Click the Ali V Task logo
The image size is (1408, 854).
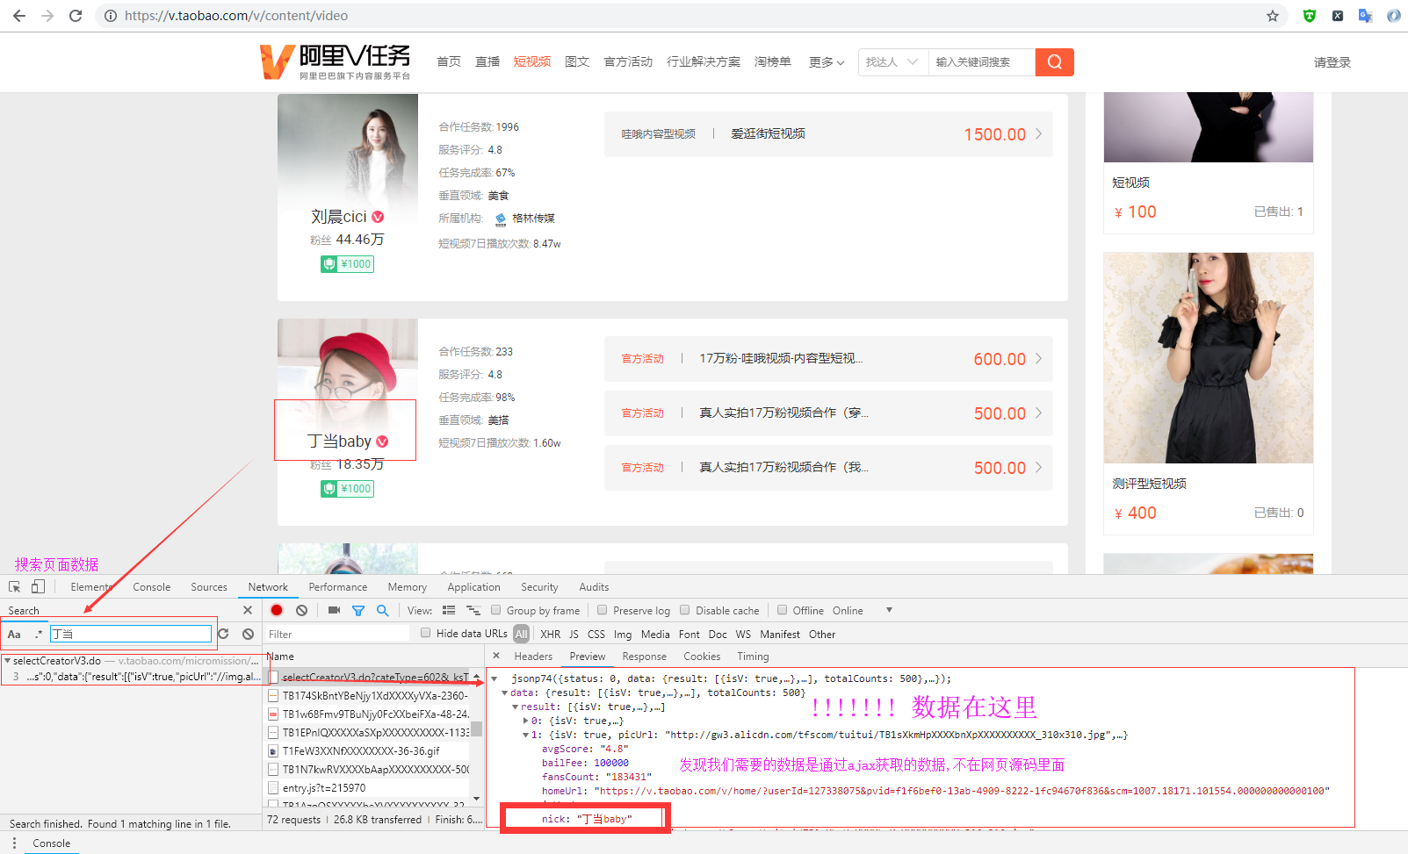tap(336, 61)
